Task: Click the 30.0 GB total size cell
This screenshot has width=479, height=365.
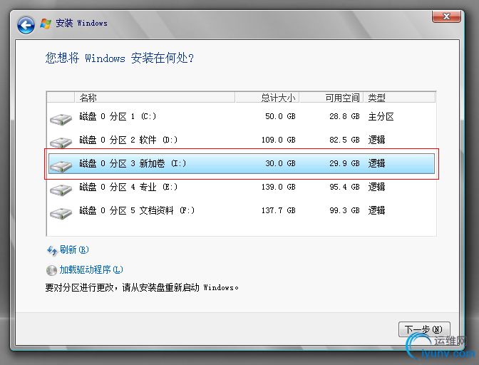Action: (x=280, y=163)
